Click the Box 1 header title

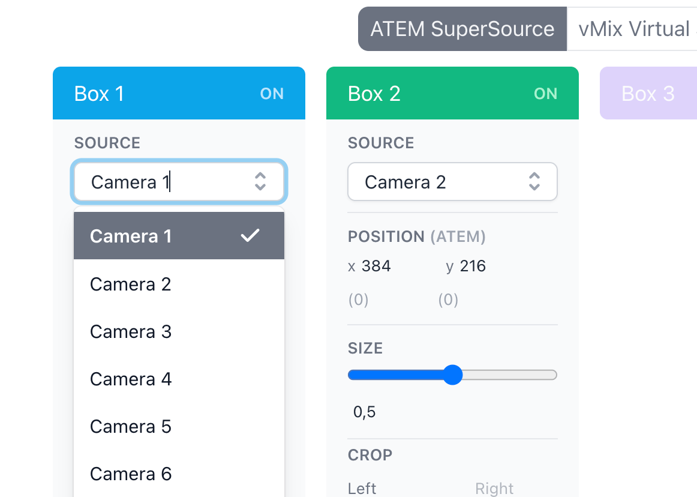[x=99, y=94]
